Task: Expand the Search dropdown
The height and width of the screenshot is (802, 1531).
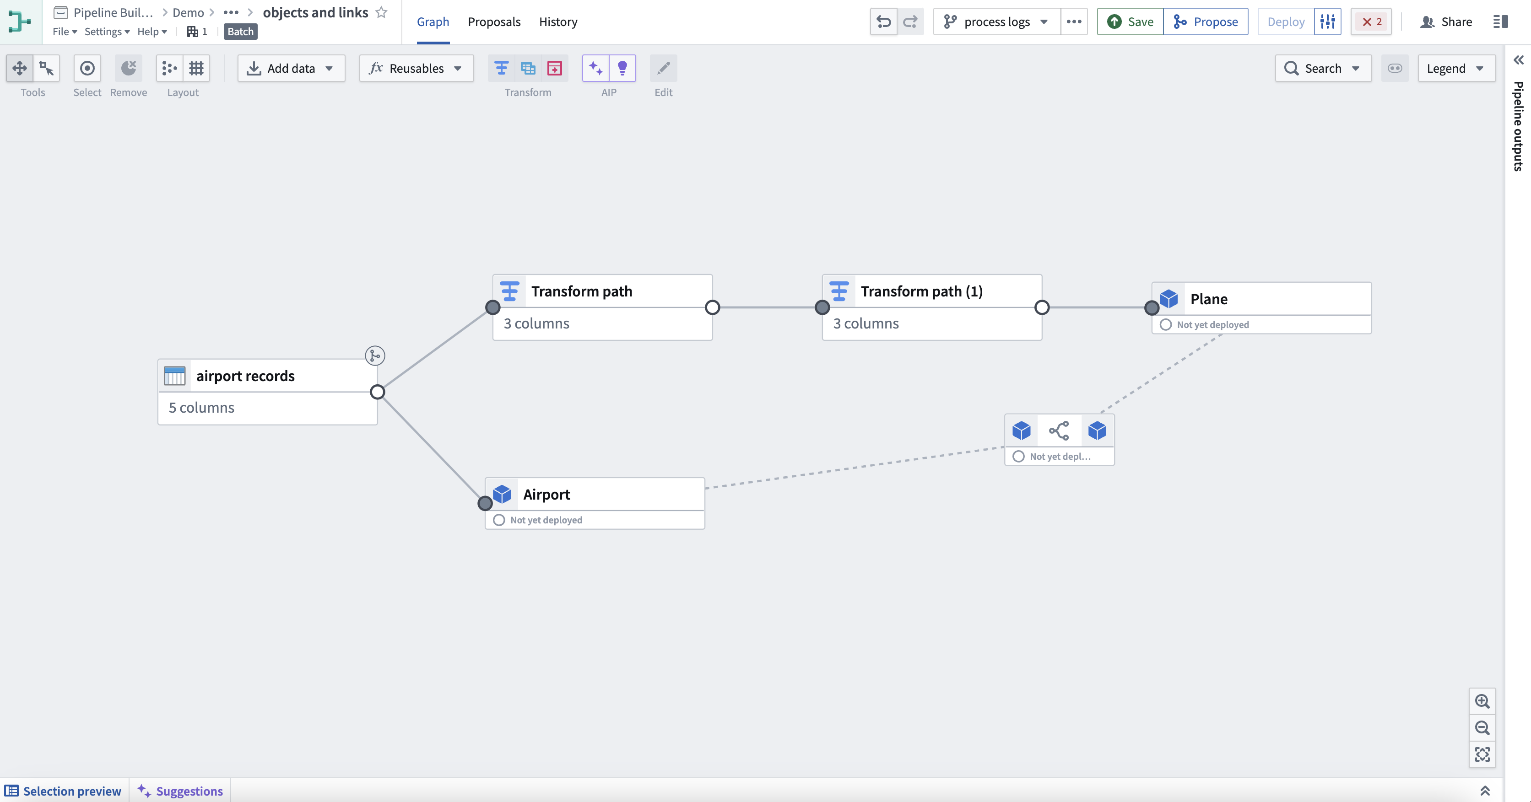Action: pyautogui.click(x=1323, y=68)
